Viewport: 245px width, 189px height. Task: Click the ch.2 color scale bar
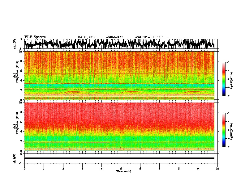(x=224, y=130)
